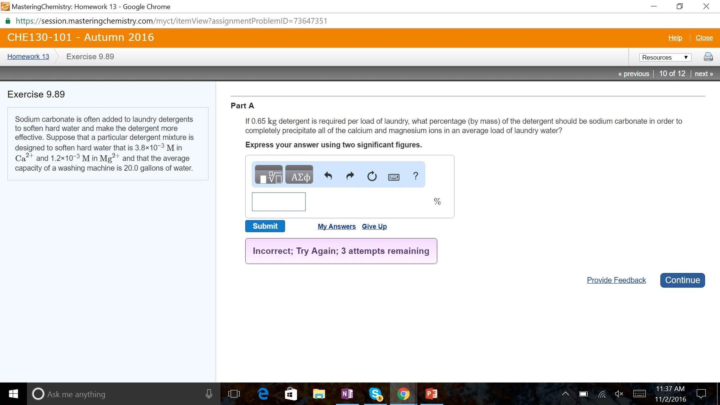Navigate to next exercise
The width and height of the screenshot is (720, 405).
pos(704,73)
